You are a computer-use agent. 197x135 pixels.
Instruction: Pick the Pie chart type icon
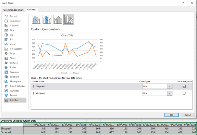6,35
